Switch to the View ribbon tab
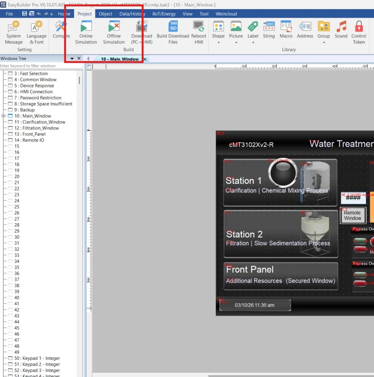This screenshot has height=377, width=374. [187, 14]
